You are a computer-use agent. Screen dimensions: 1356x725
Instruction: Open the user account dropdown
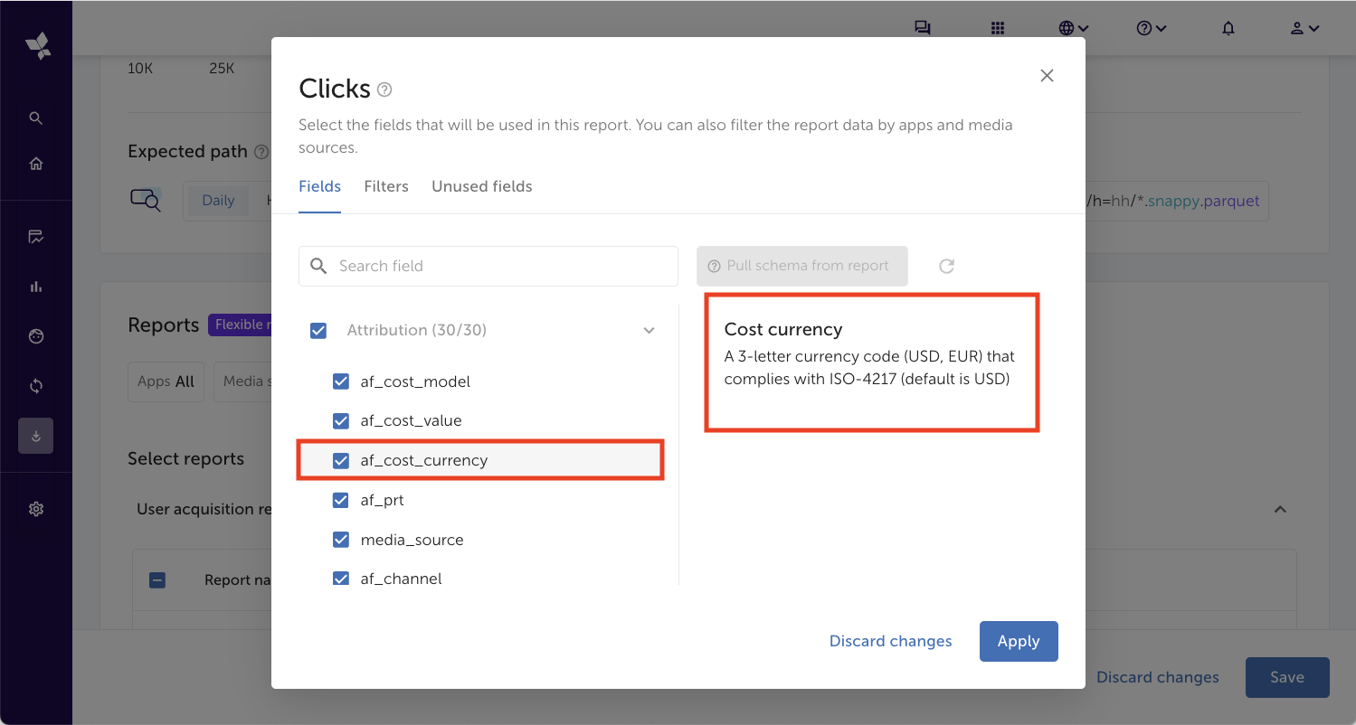pos(1304,28)
